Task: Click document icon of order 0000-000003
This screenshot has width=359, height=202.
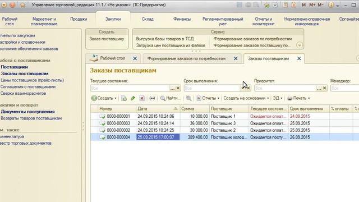Action: 102,123
